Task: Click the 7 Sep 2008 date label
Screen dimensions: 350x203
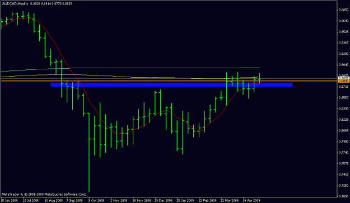Action: (74, 200)
